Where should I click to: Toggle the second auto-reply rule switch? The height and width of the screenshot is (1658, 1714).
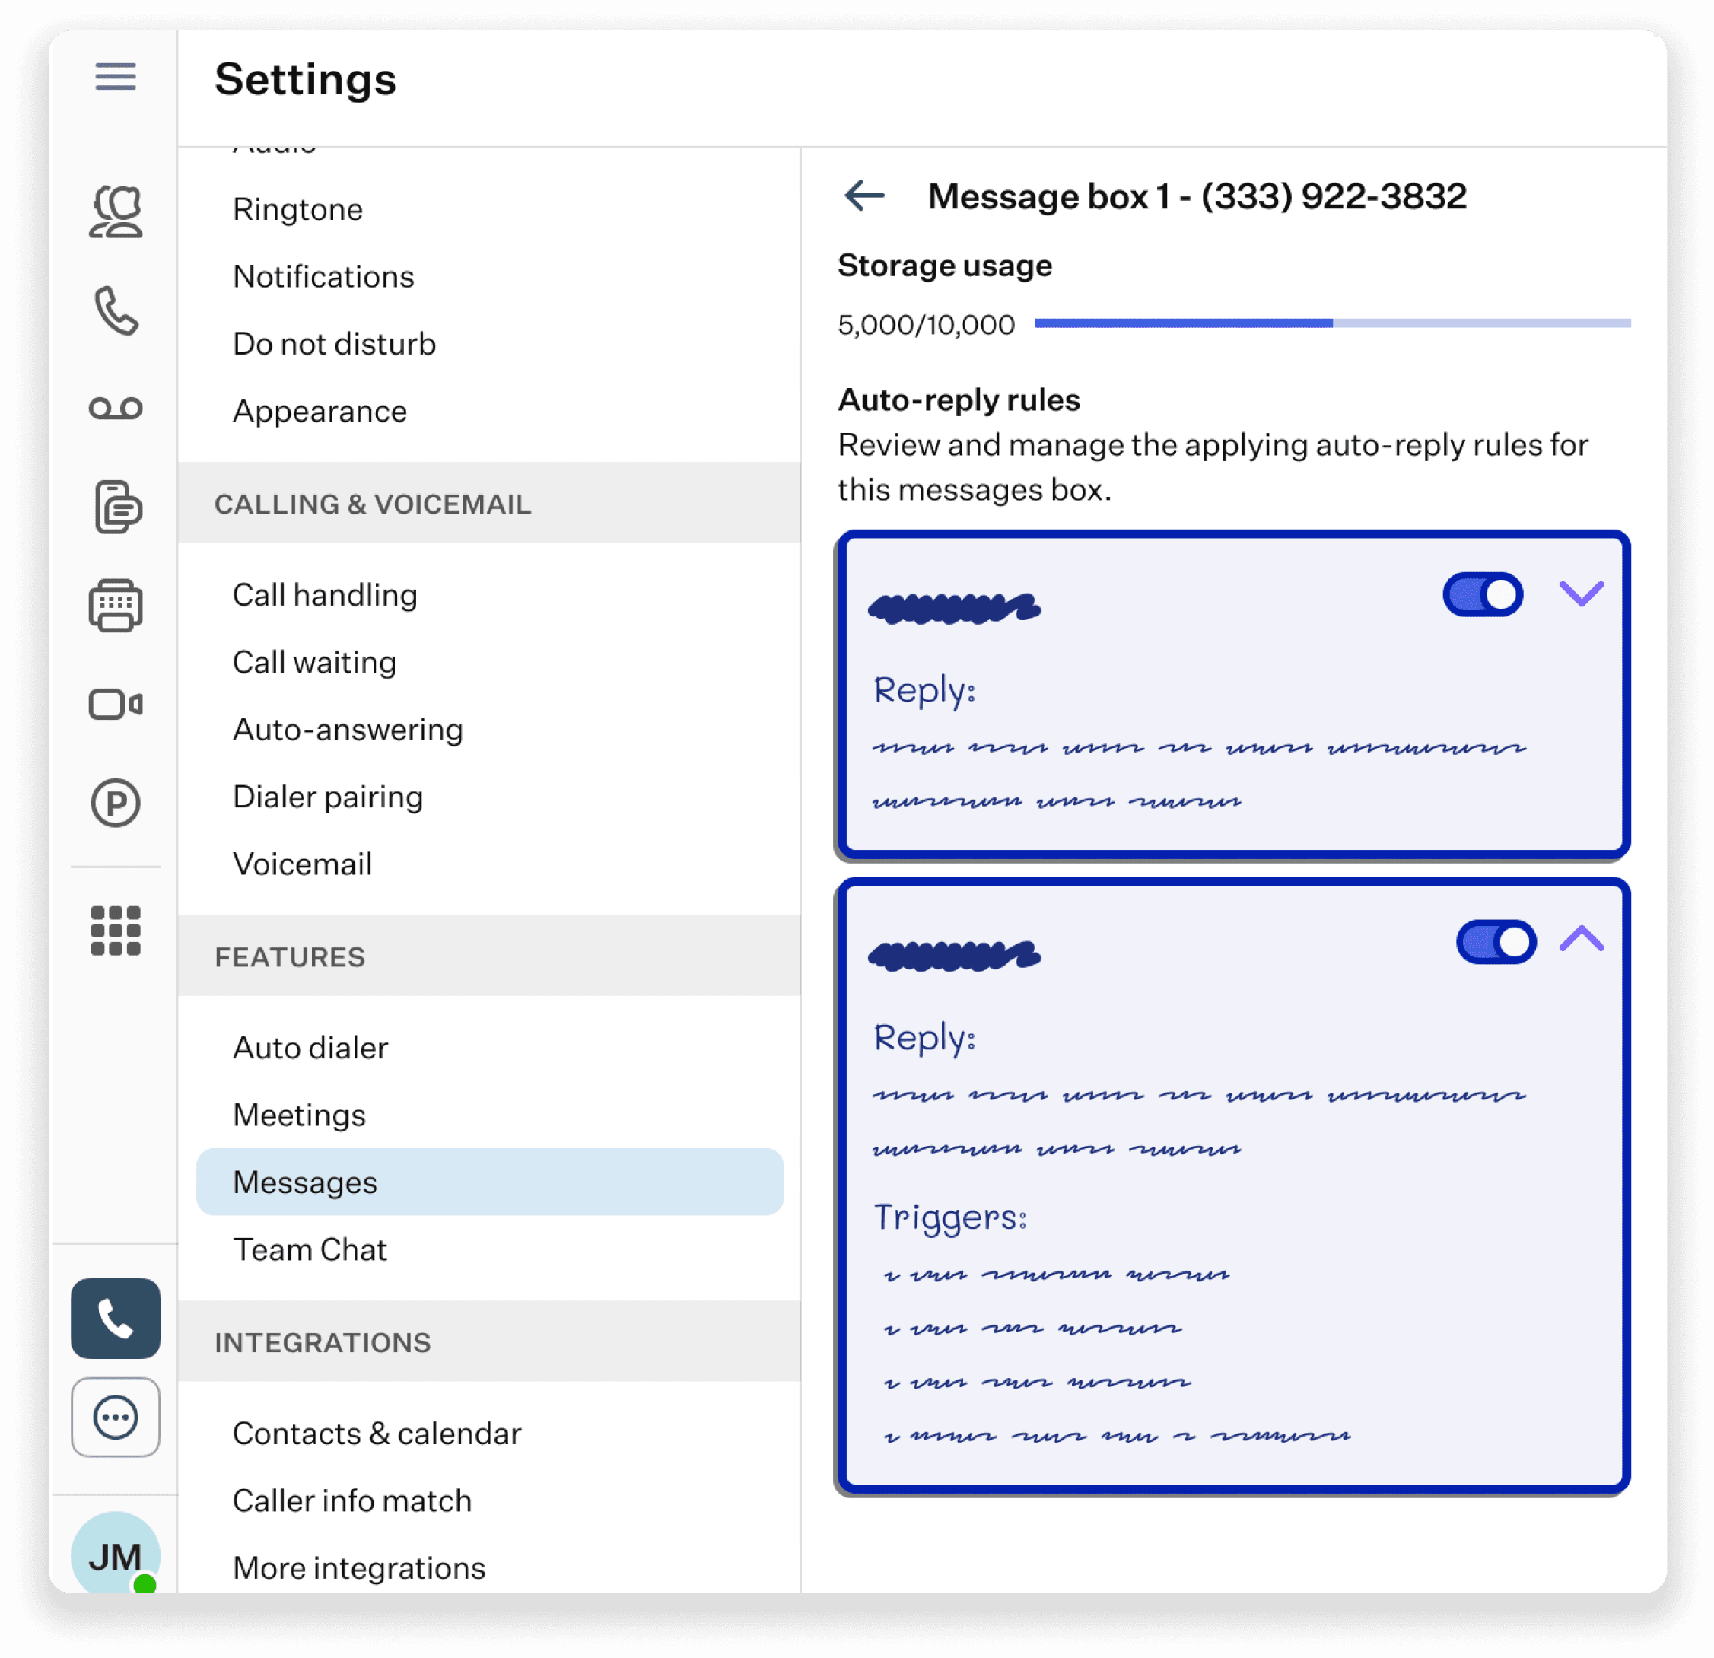click(x=1496, y=942)
